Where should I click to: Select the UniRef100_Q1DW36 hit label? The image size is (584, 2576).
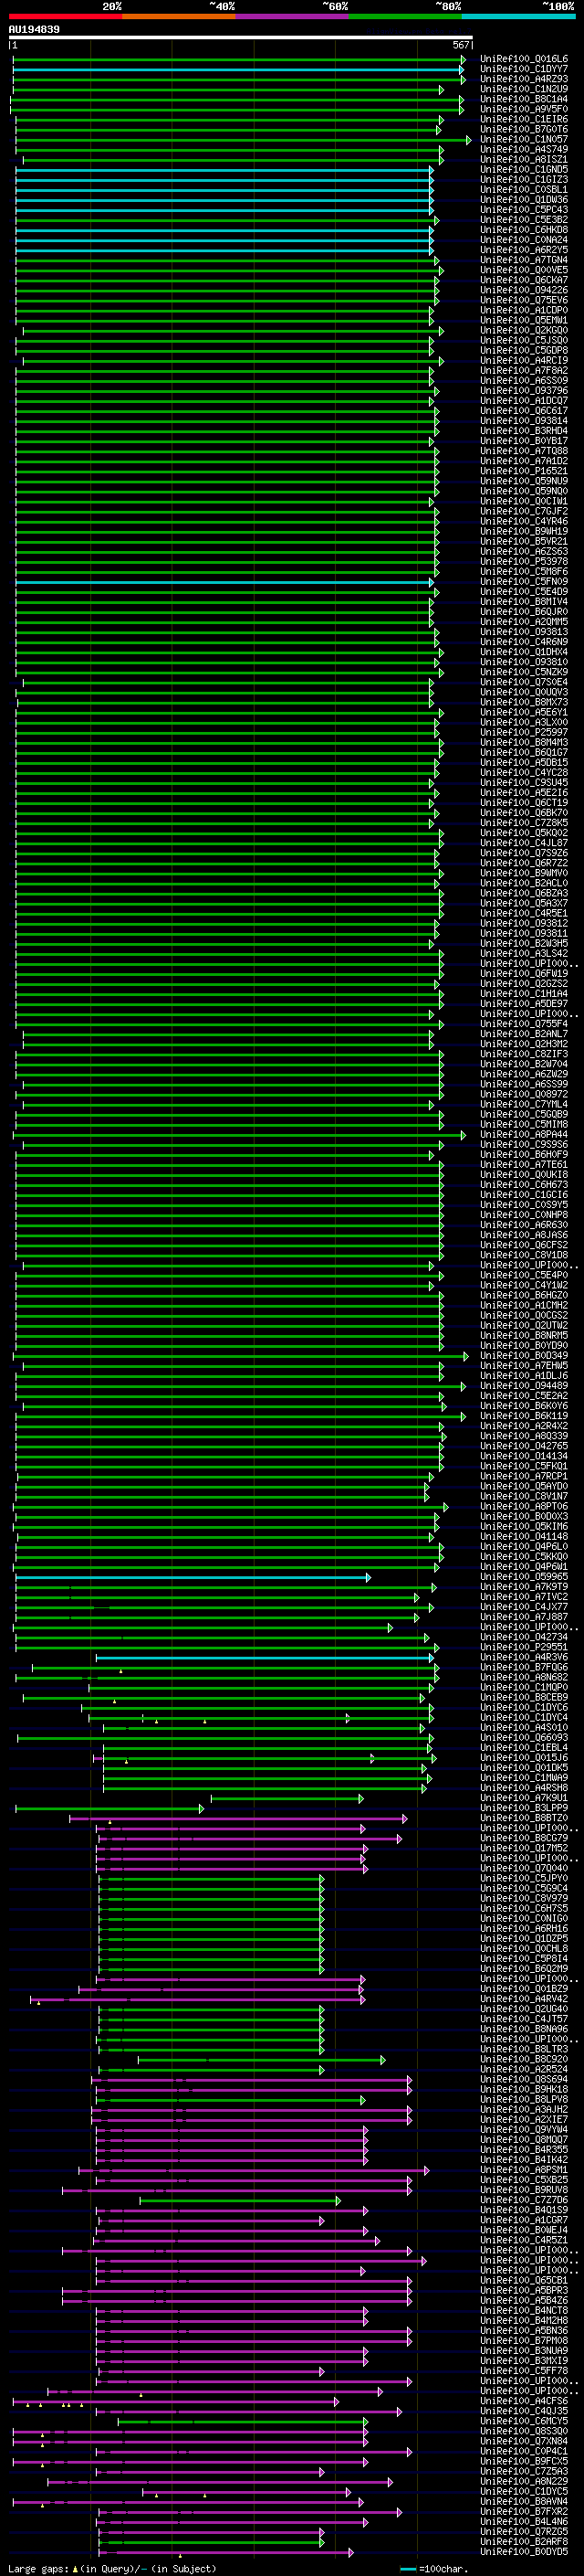point(523,199)
